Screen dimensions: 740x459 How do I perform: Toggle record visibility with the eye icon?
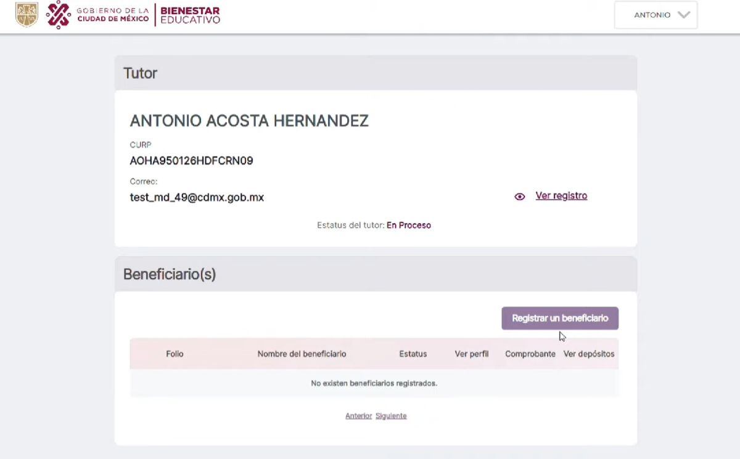[520, 196]
